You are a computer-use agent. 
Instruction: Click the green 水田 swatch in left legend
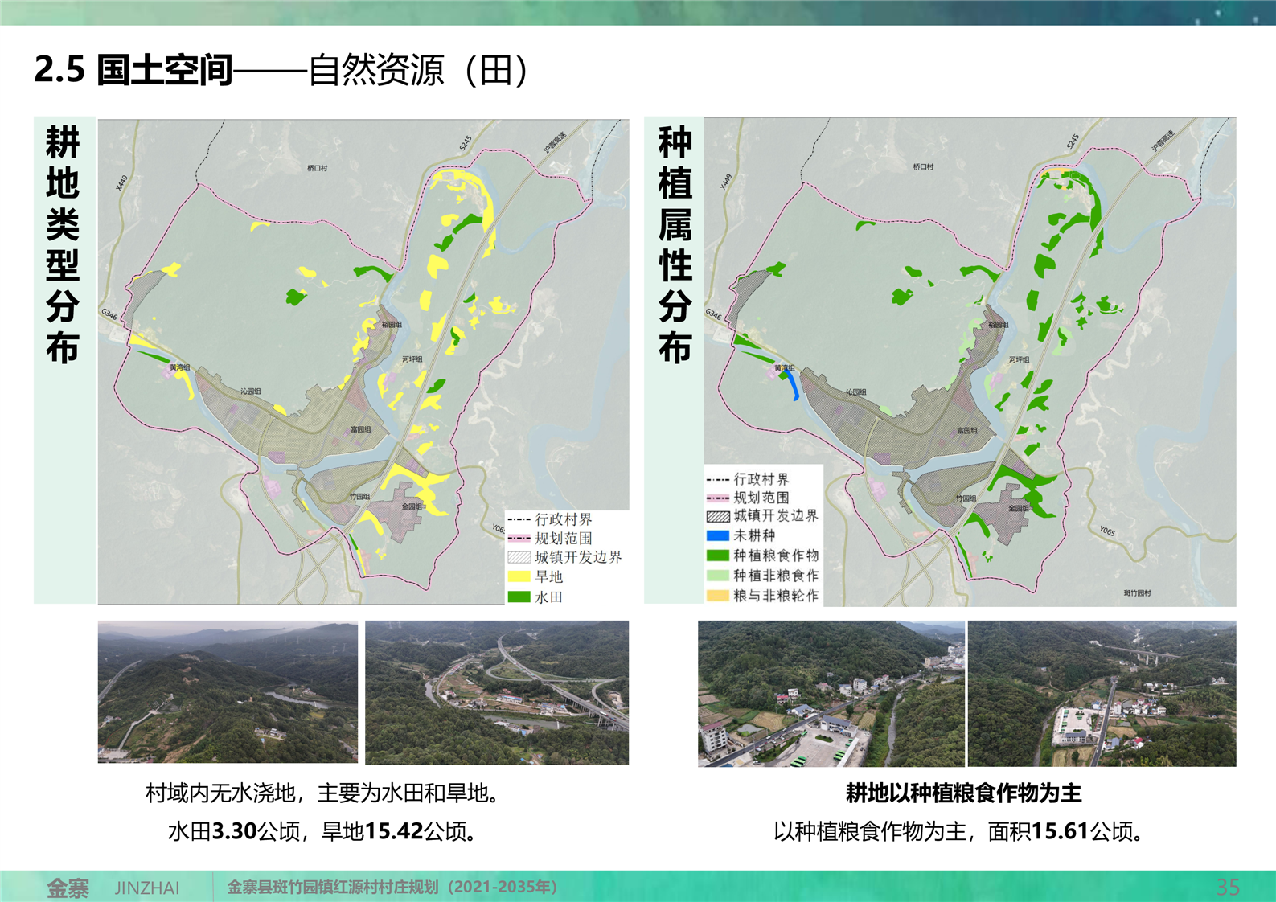tap(519, 597)
